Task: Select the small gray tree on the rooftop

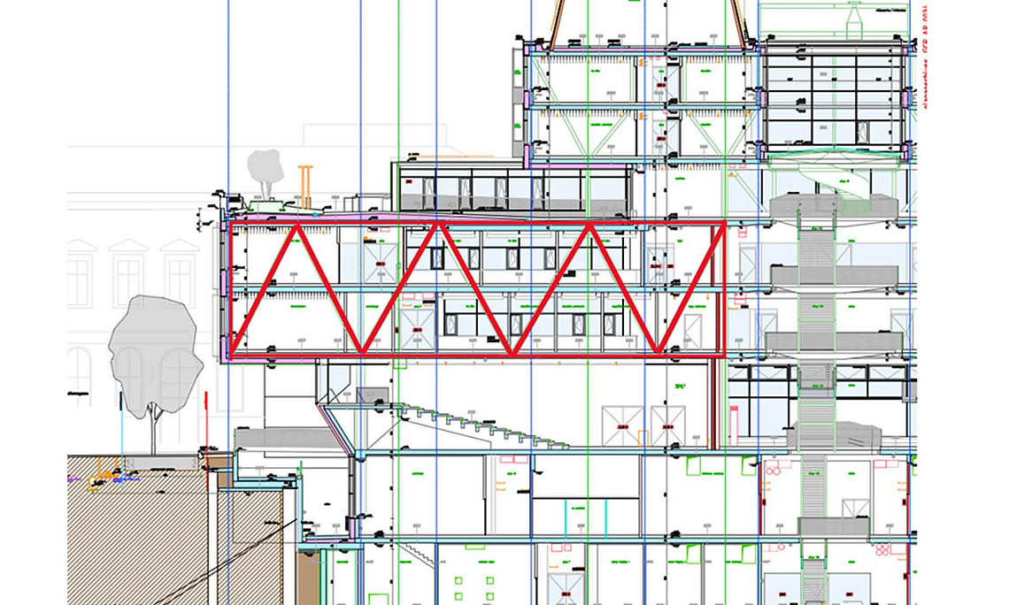Action: (x=266, y=173)
